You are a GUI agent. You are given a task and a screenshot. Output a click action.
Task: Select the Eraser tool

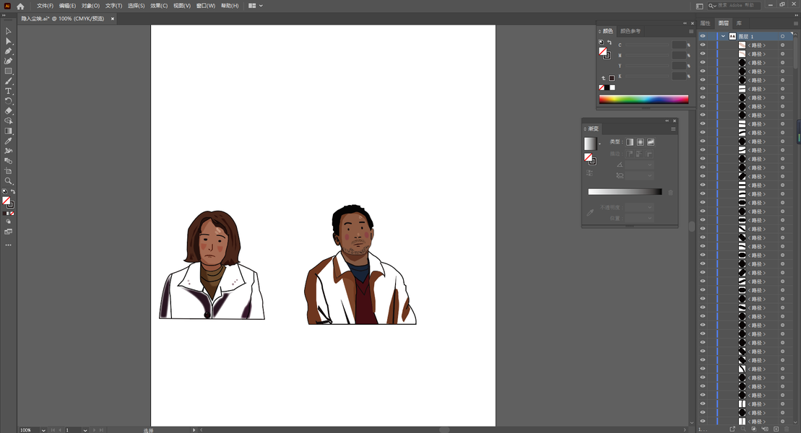(8, 111)
